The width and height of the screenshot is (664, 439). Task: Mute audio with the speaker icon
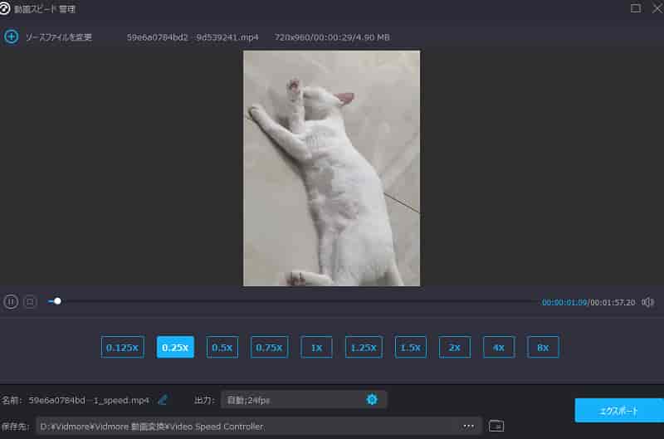[x=647, y=302]
